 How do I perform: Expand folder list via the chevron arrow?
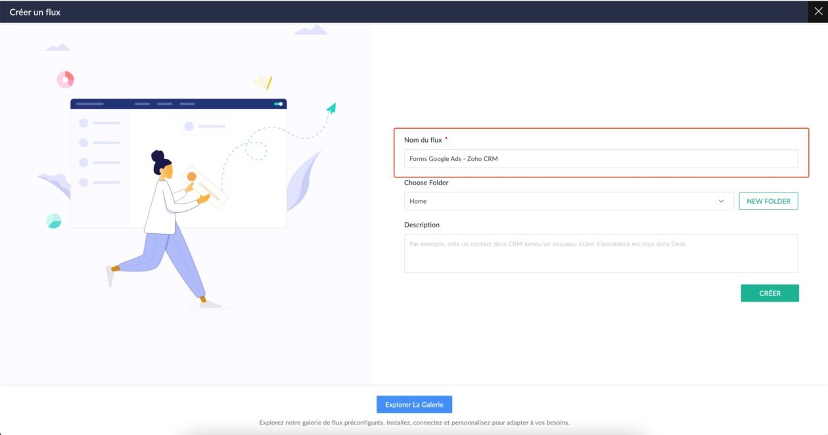722,201
